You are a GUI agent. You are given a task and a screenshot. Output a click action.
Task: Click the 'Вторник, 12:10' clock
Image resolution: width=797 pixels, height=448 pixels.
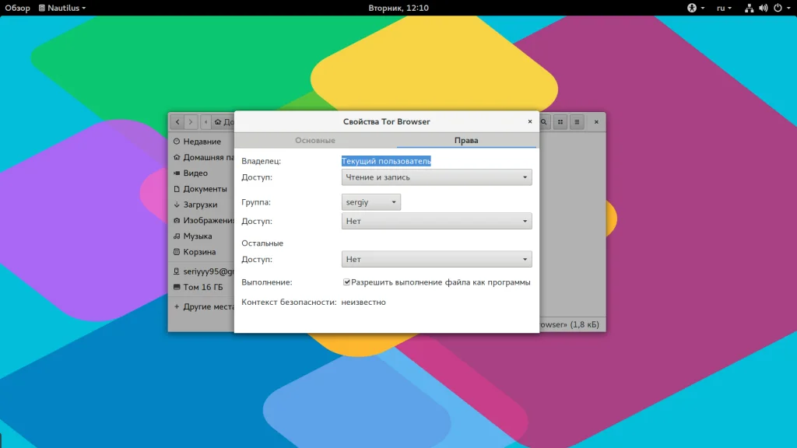(398, 8)
